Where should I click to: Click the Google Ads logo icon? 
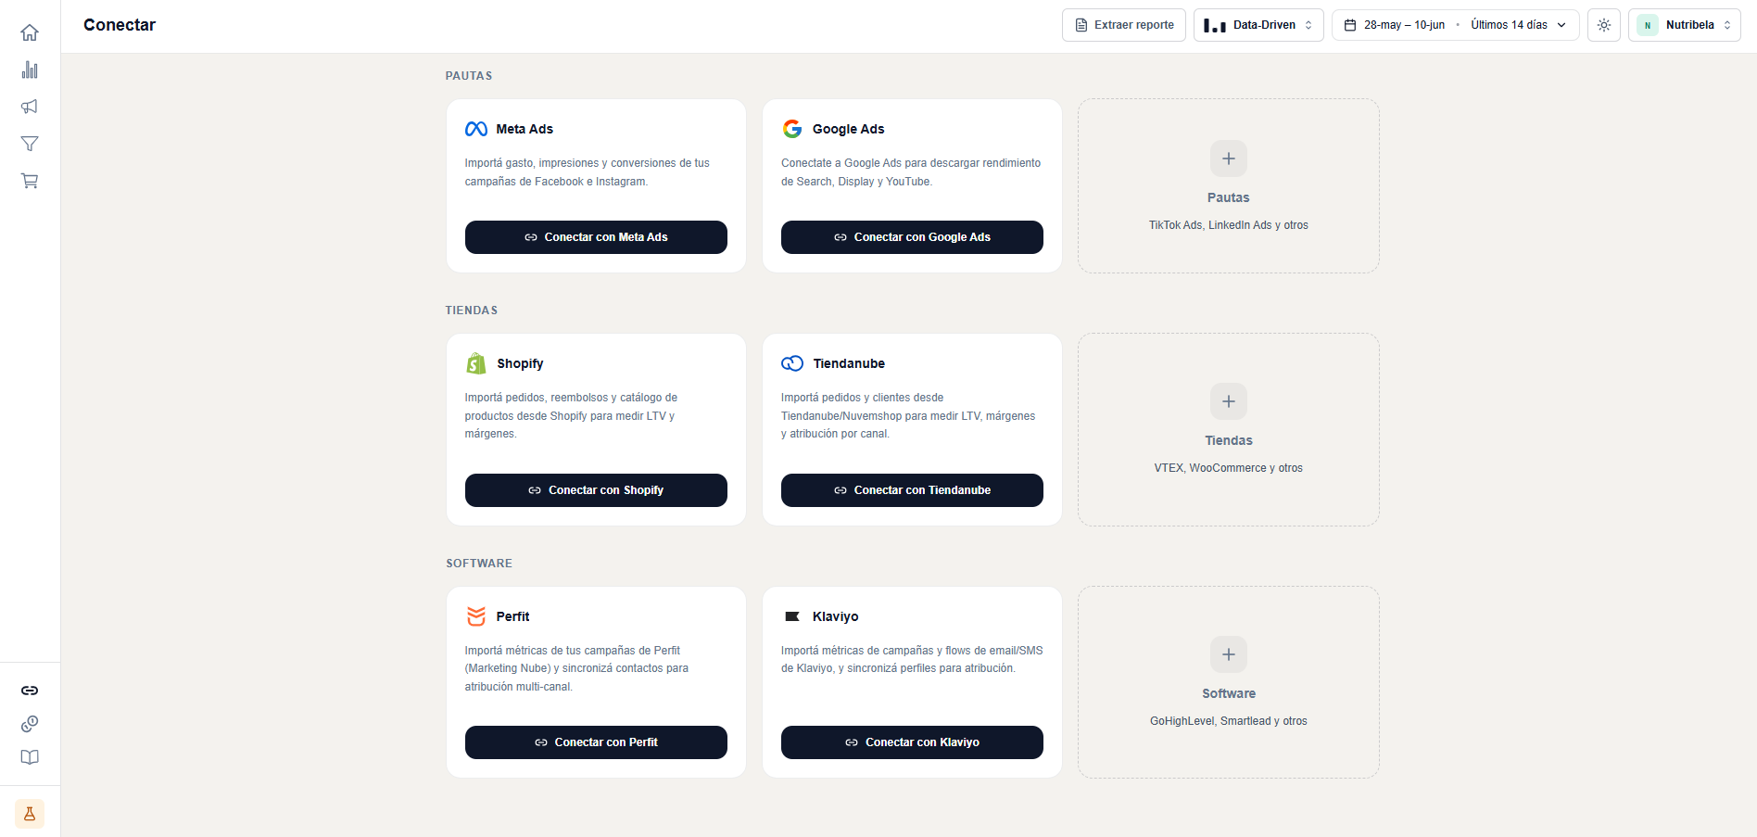[x=792, y=129]
